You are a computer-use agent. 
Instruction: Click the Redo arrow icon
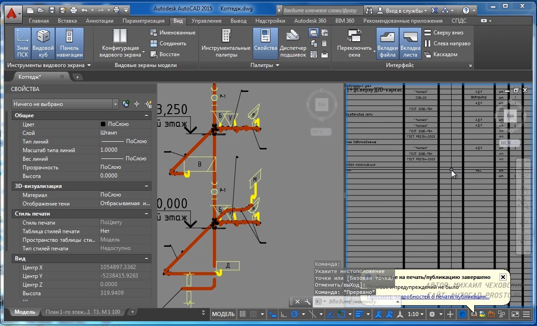click(x=101, y=10)
